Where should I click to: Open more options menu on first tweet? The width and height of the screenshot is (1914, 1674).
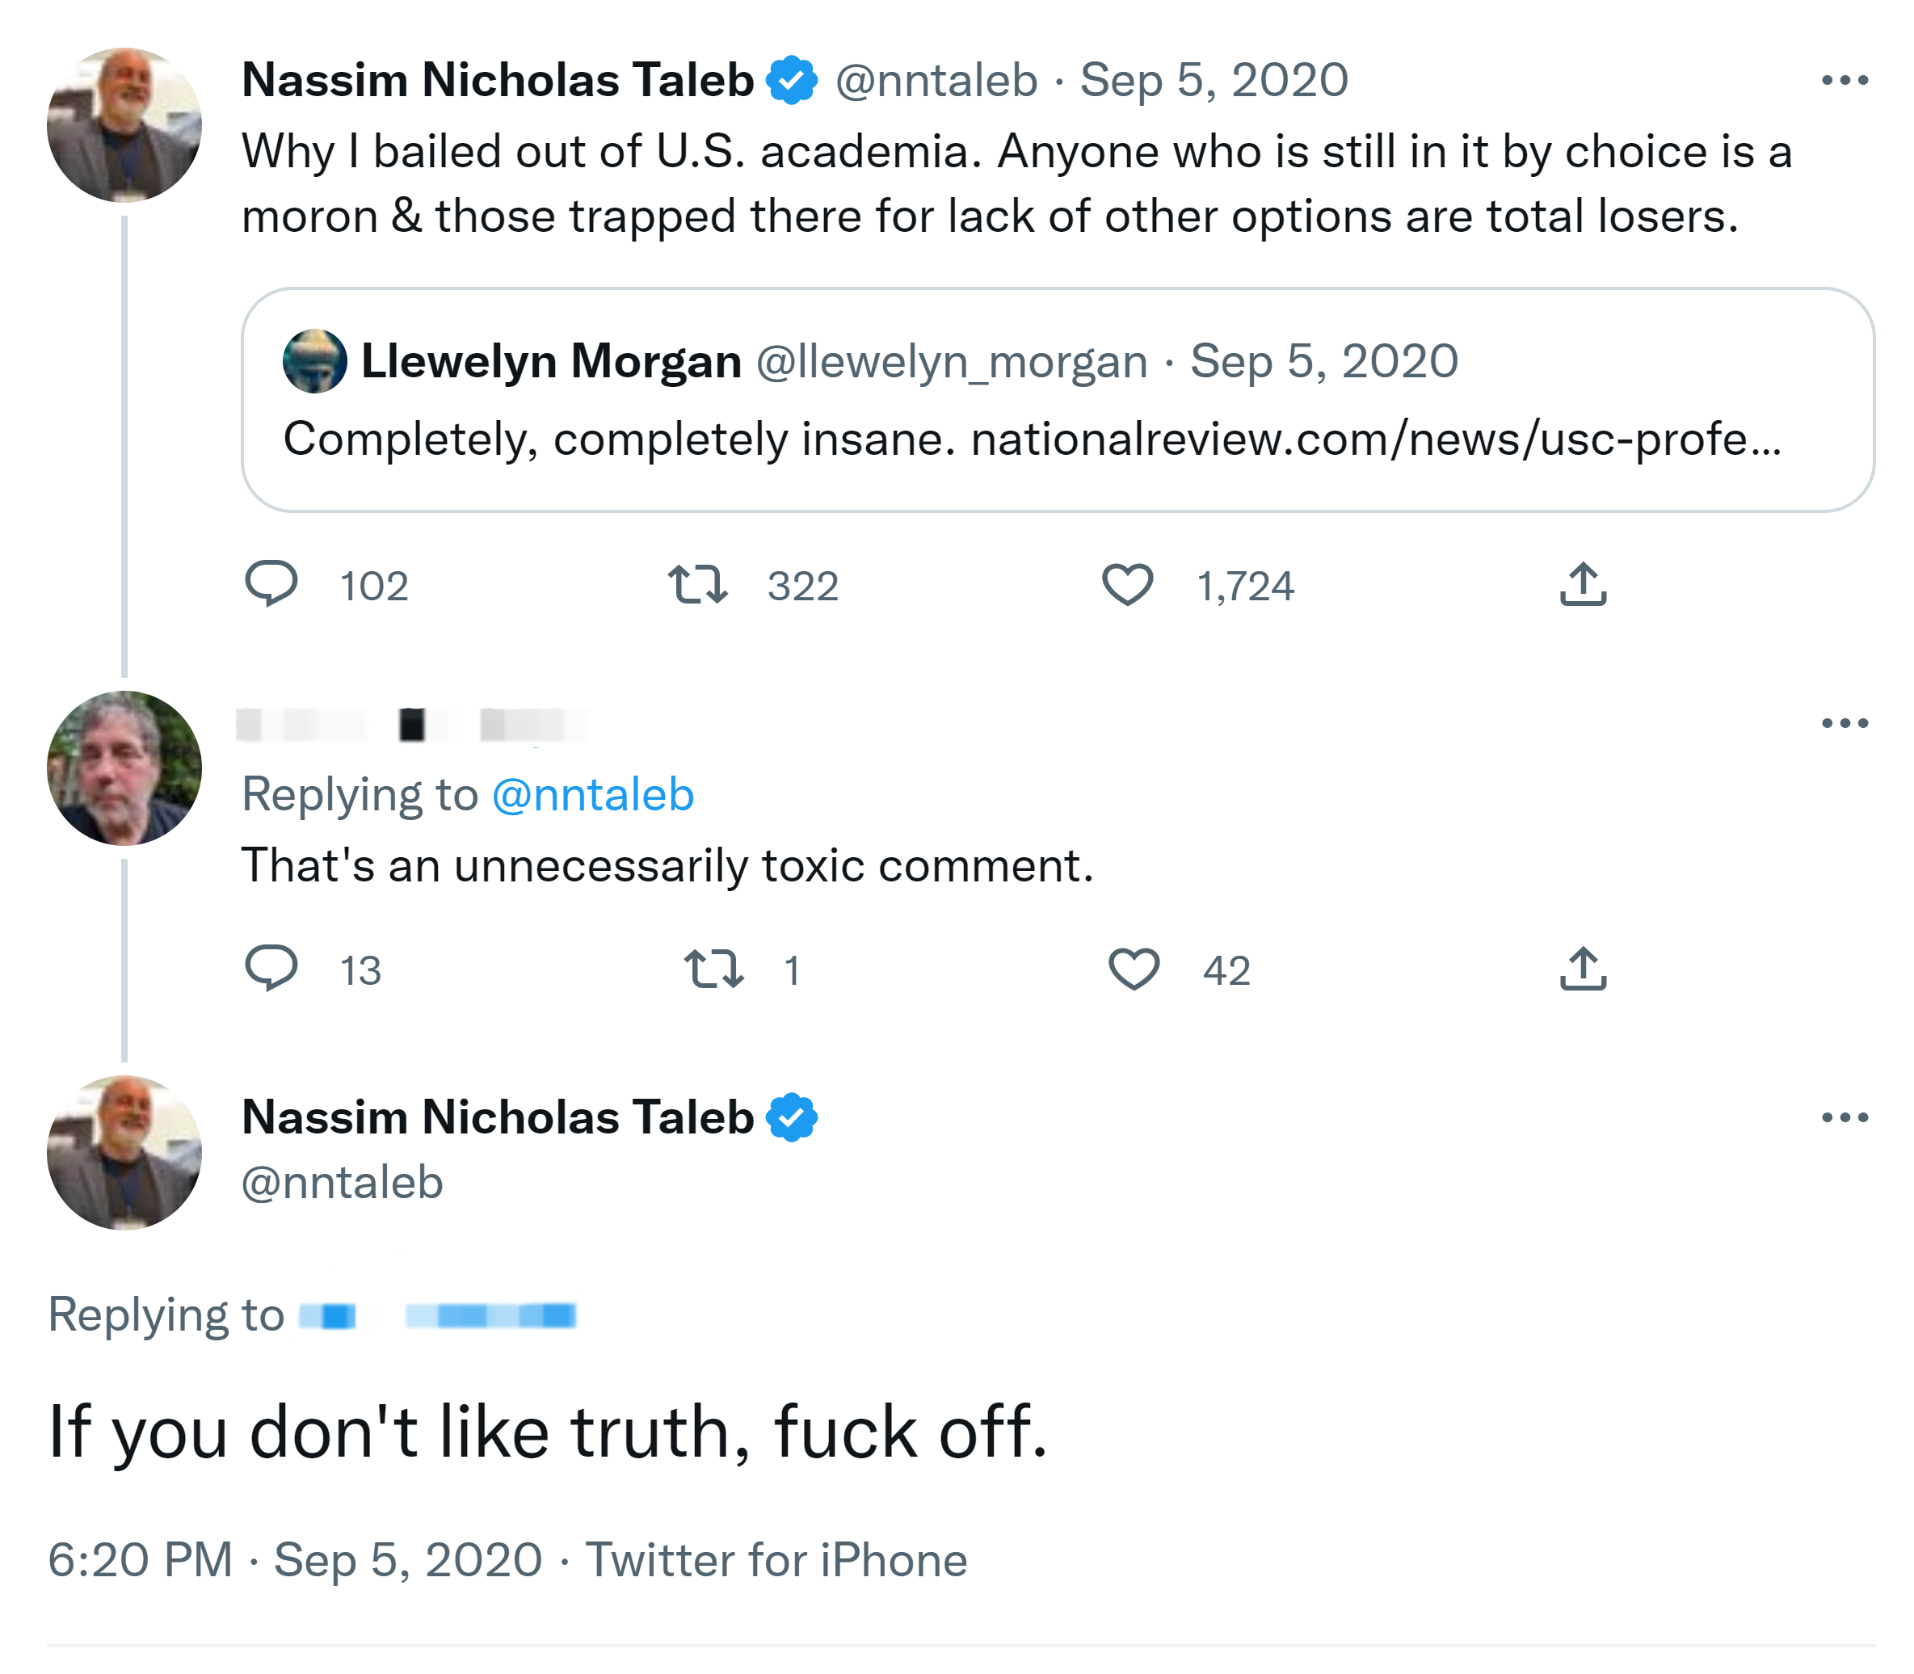(x=1844, y=82)
